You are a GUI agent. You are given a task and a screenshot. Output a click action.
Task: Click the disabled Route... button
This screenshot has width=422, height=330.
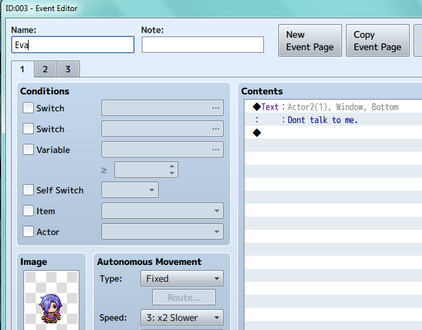point(184,297)
